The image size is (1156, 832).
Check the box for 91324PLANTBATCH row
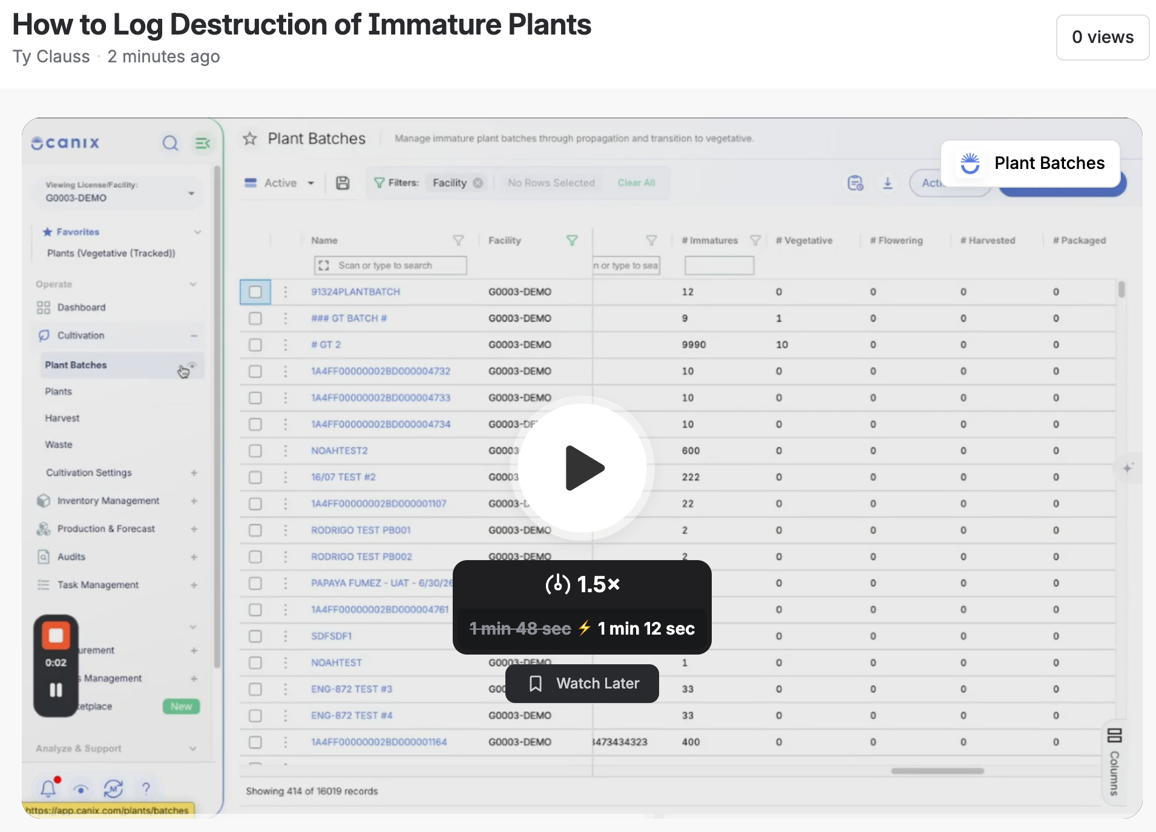(x=255, y=292)
